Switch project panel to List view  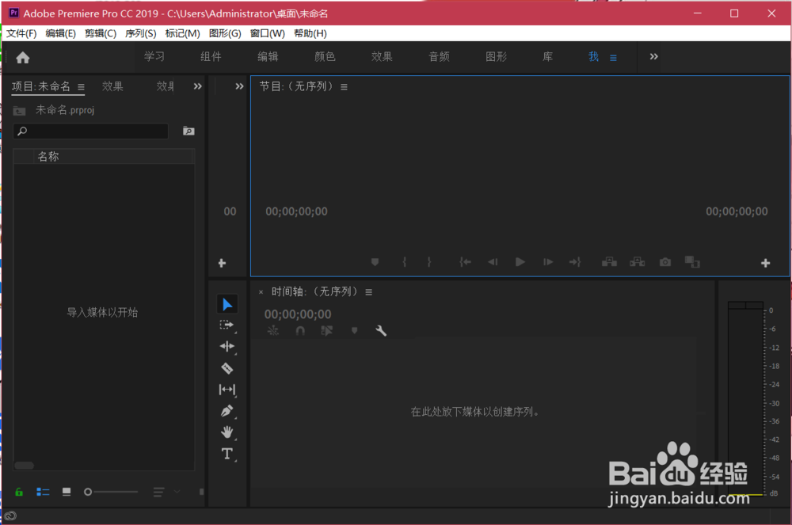click(x=43, y=492)
